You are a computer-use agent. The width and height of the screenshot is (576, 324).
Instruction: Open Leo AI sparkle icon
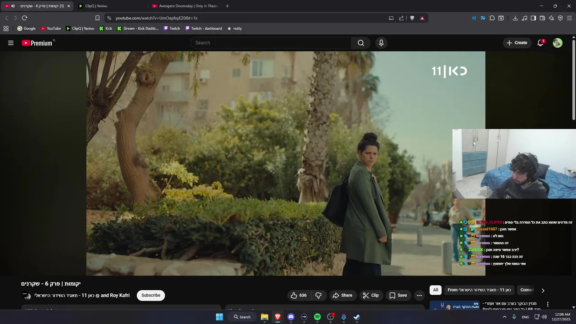tap(551, 18)
